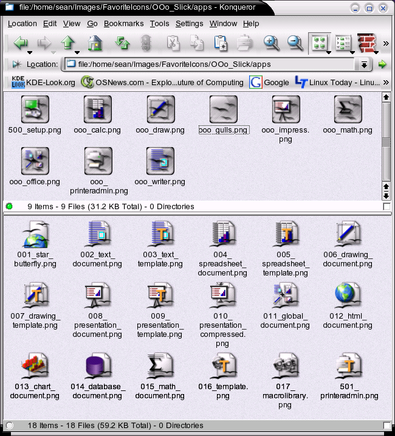This screenshot has width=395, height=436.
Task: Select ooo_gulls.png file
Action: click(x=224, y=115)
